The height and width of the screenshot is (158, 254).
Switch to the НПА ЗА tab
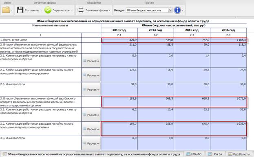click(x=215, y=154)
